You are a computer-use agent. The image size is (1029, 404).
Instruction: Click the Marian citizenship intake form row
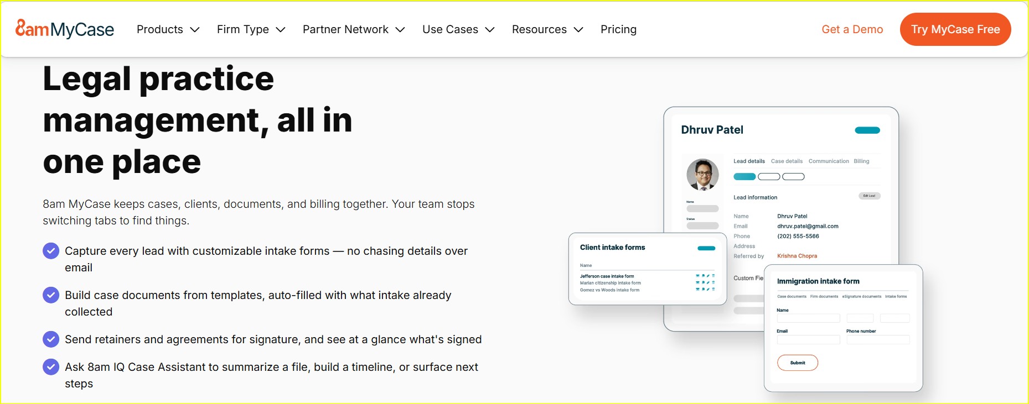click(647, 283)
